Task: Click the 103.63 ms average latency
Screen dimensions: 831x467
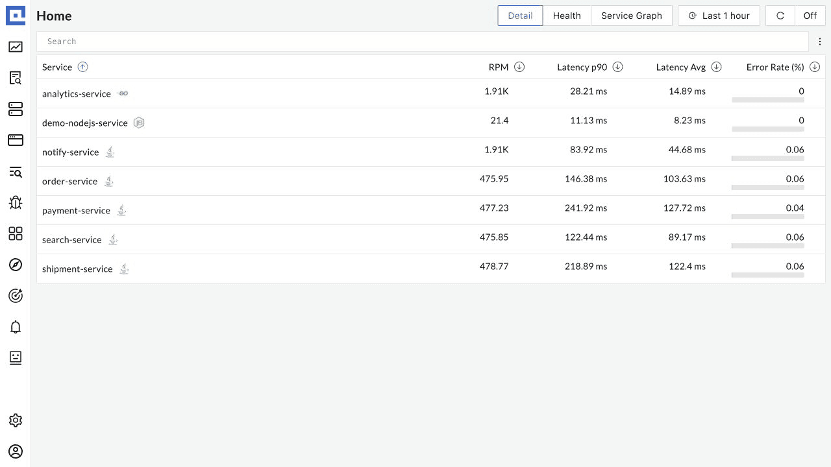Action: click(x=684, y=178)
